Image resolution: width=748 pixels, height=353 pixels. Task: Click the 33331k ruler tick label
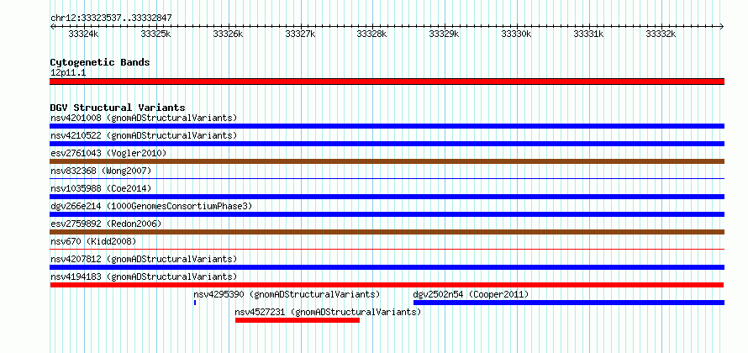[588, 34]
